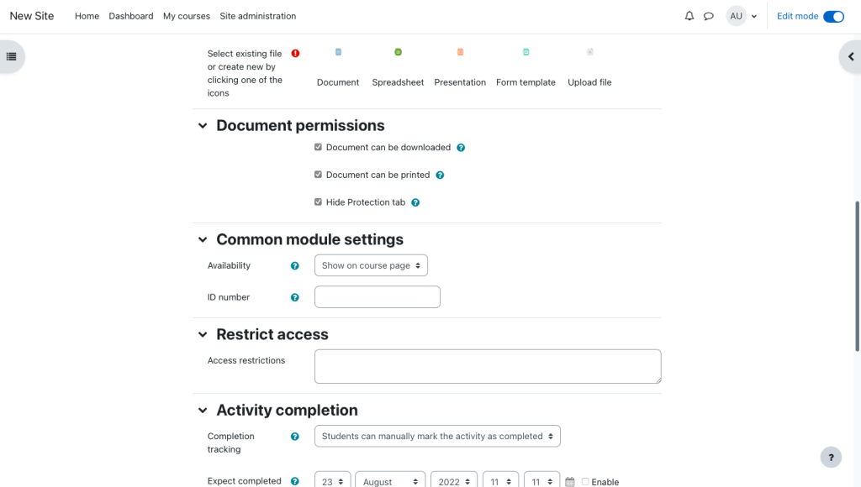Image resolution: width=861 pixels, height=487 pixels.
Task: Create a new Document file
Action: point(338,51)
